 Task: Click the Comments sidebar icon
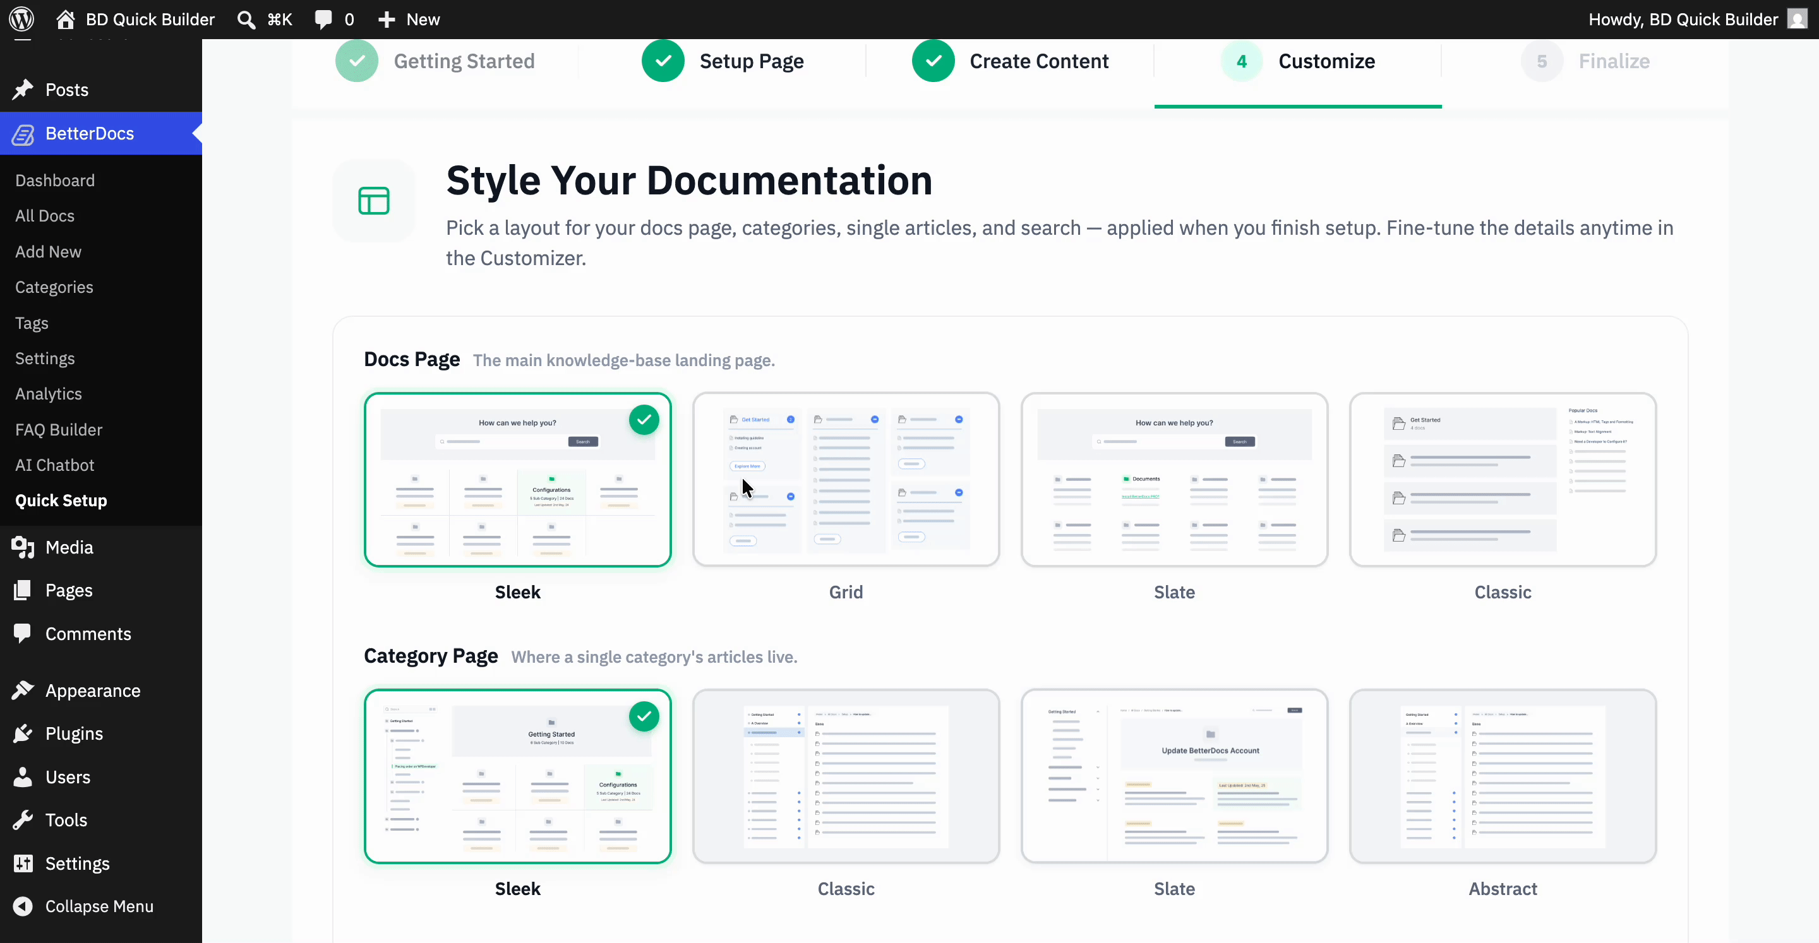(23, 633)
